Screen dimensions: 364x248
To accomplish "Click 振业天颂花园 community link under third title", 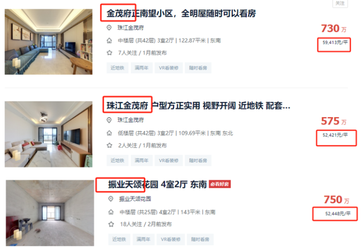I will pyautogui.click(x=135, y=199).
